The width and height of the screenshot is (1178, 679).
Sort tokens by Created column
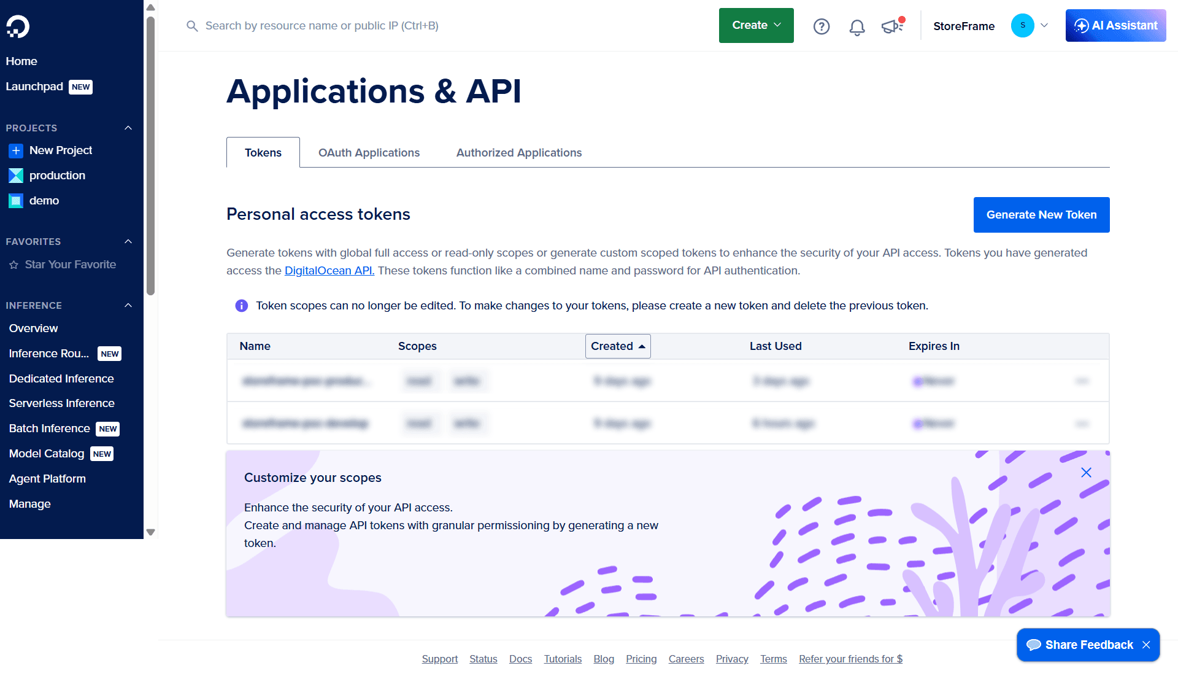pyautogui.click(x=618, y=346)
